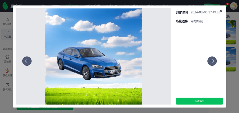Open 小程序 in top navigation
This screenshot has height=113, width=239.
pos(125,5)
